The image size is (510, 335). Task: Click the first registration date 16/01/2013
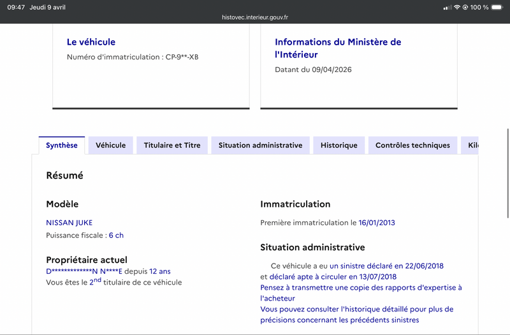pyautogui.click(x=377, y=223)
